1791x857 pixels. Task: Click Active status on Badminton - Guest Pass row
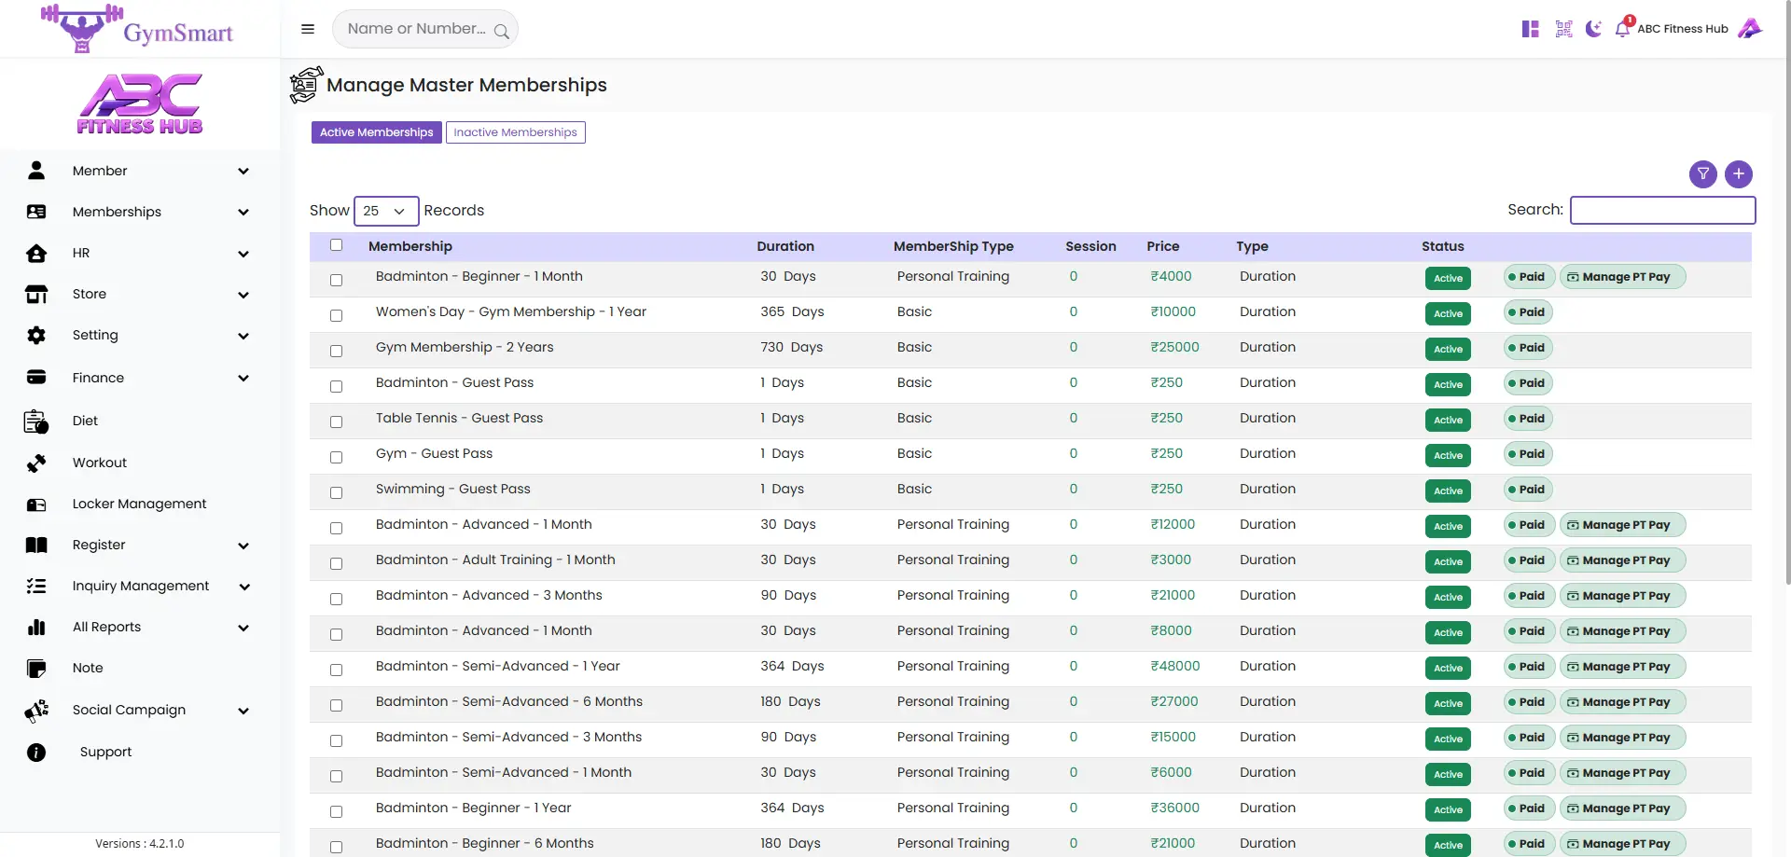click(1448, 384)
